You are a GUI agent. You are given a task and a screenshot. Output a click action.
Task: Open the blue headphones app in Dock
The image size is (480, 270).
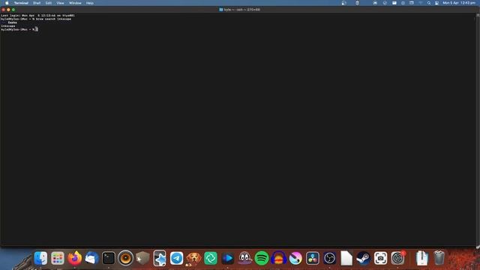pyautogui.click(x=278, y=258)
